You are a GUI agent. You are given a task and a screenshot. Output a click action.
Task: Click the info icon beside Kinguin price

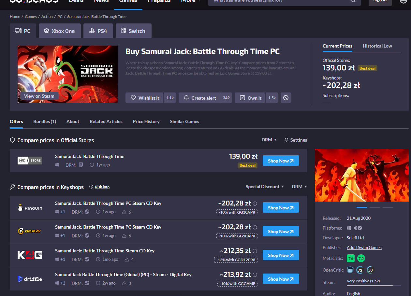point(255,204)
